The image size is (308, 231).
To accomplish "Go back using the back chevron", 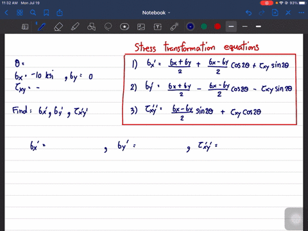I will (6, 13).
